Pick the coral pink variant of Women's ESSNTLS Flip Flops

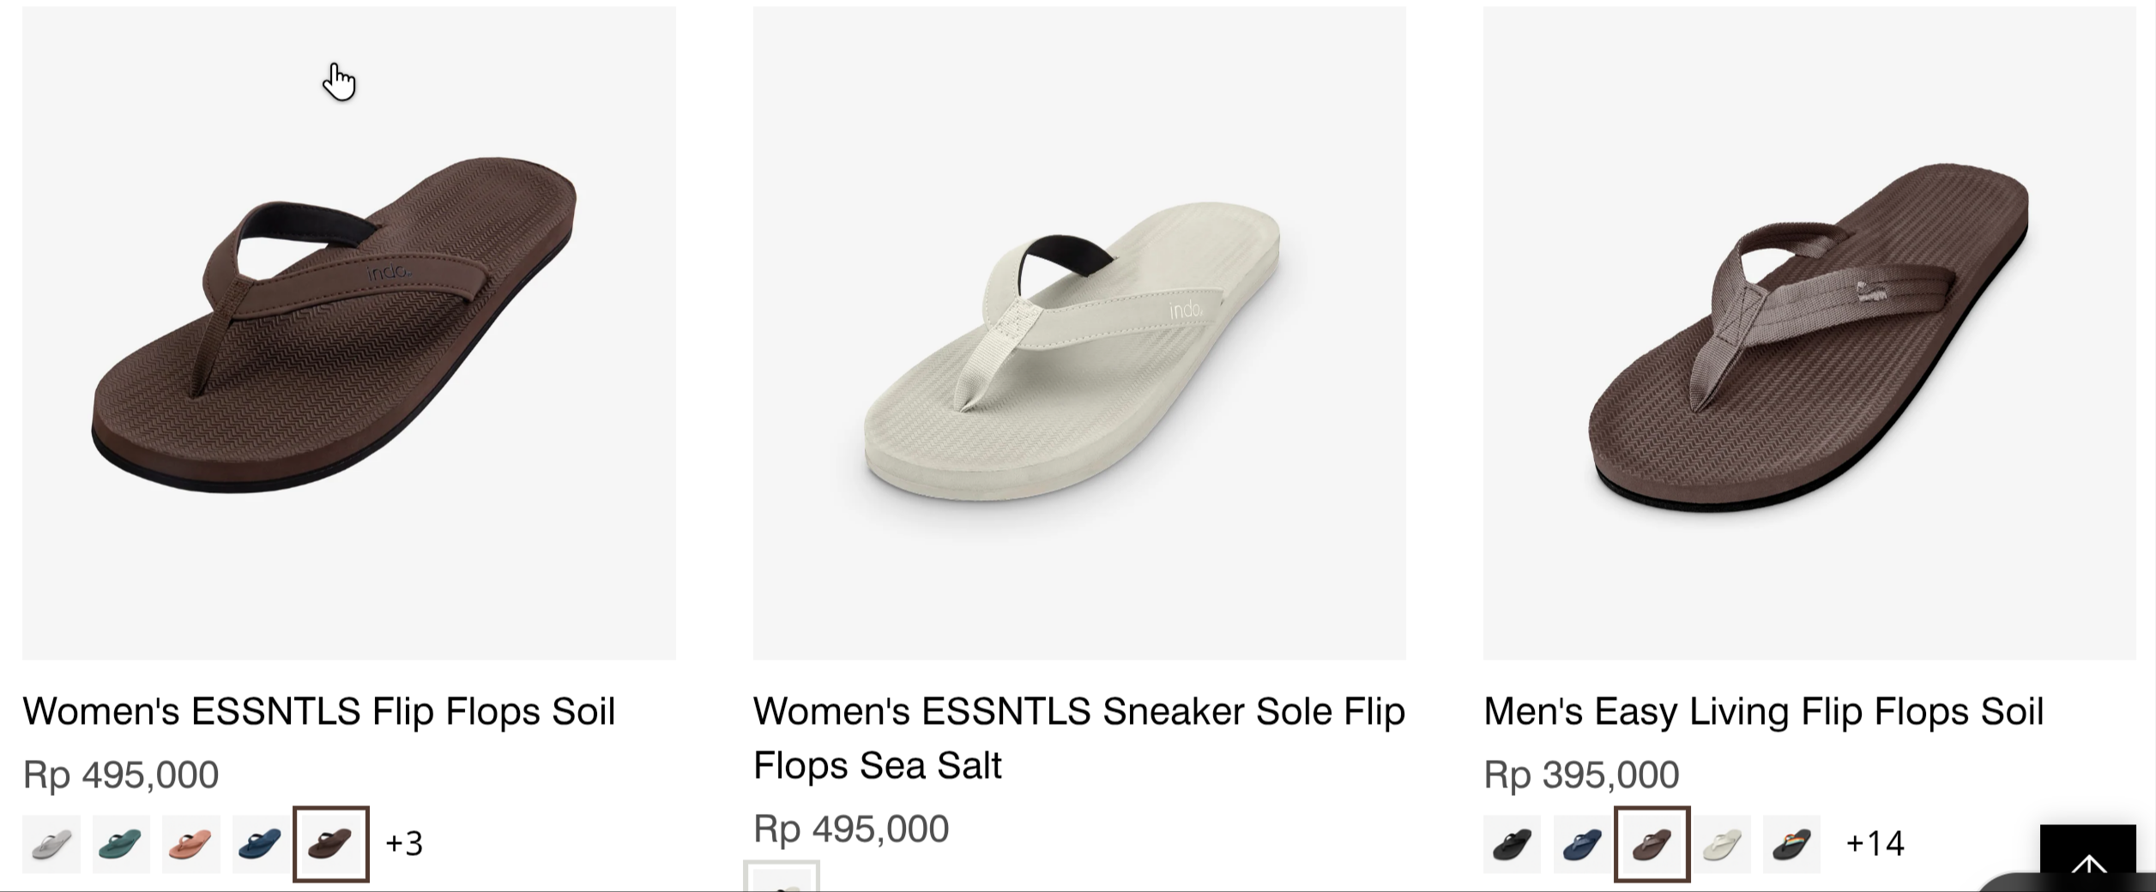(x=190, y=844)
